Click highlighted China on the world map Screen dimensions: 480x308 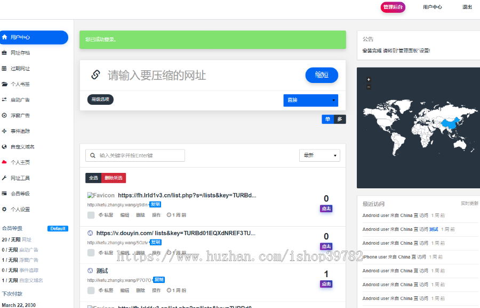click(451, 123)
